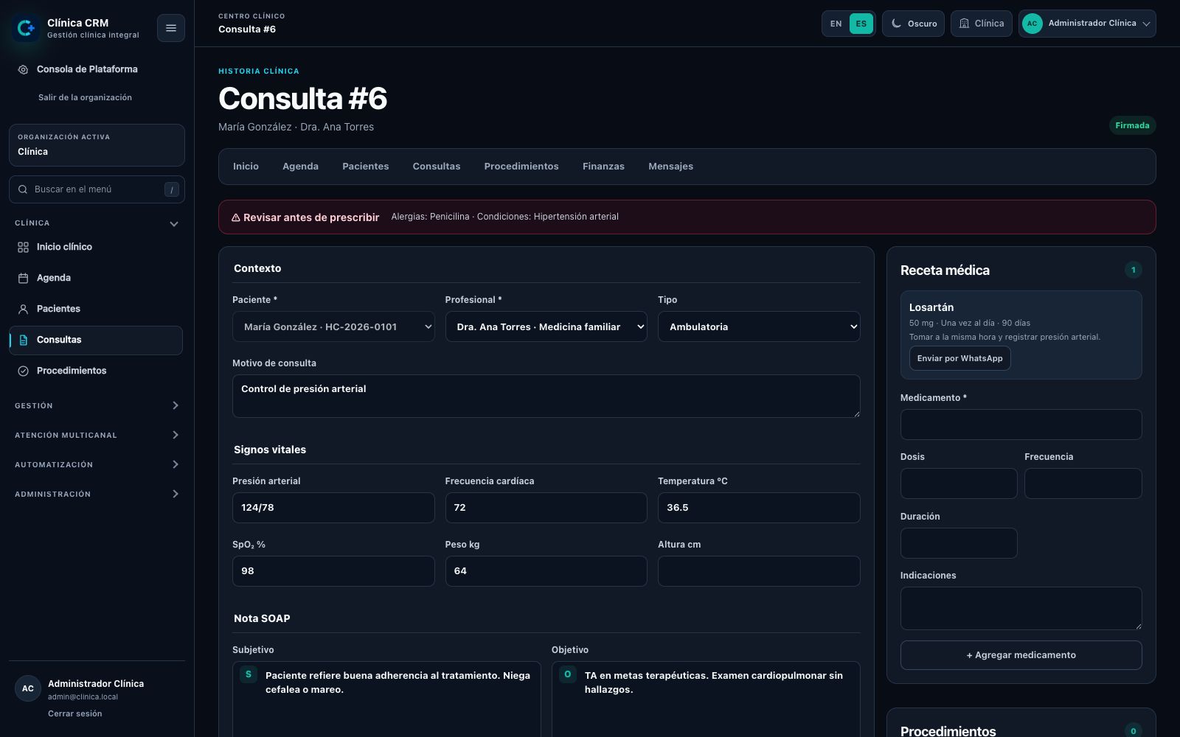Click the Frecuencia input in Receta médica
This screenshot has height=737, width=1180.
1083,483
